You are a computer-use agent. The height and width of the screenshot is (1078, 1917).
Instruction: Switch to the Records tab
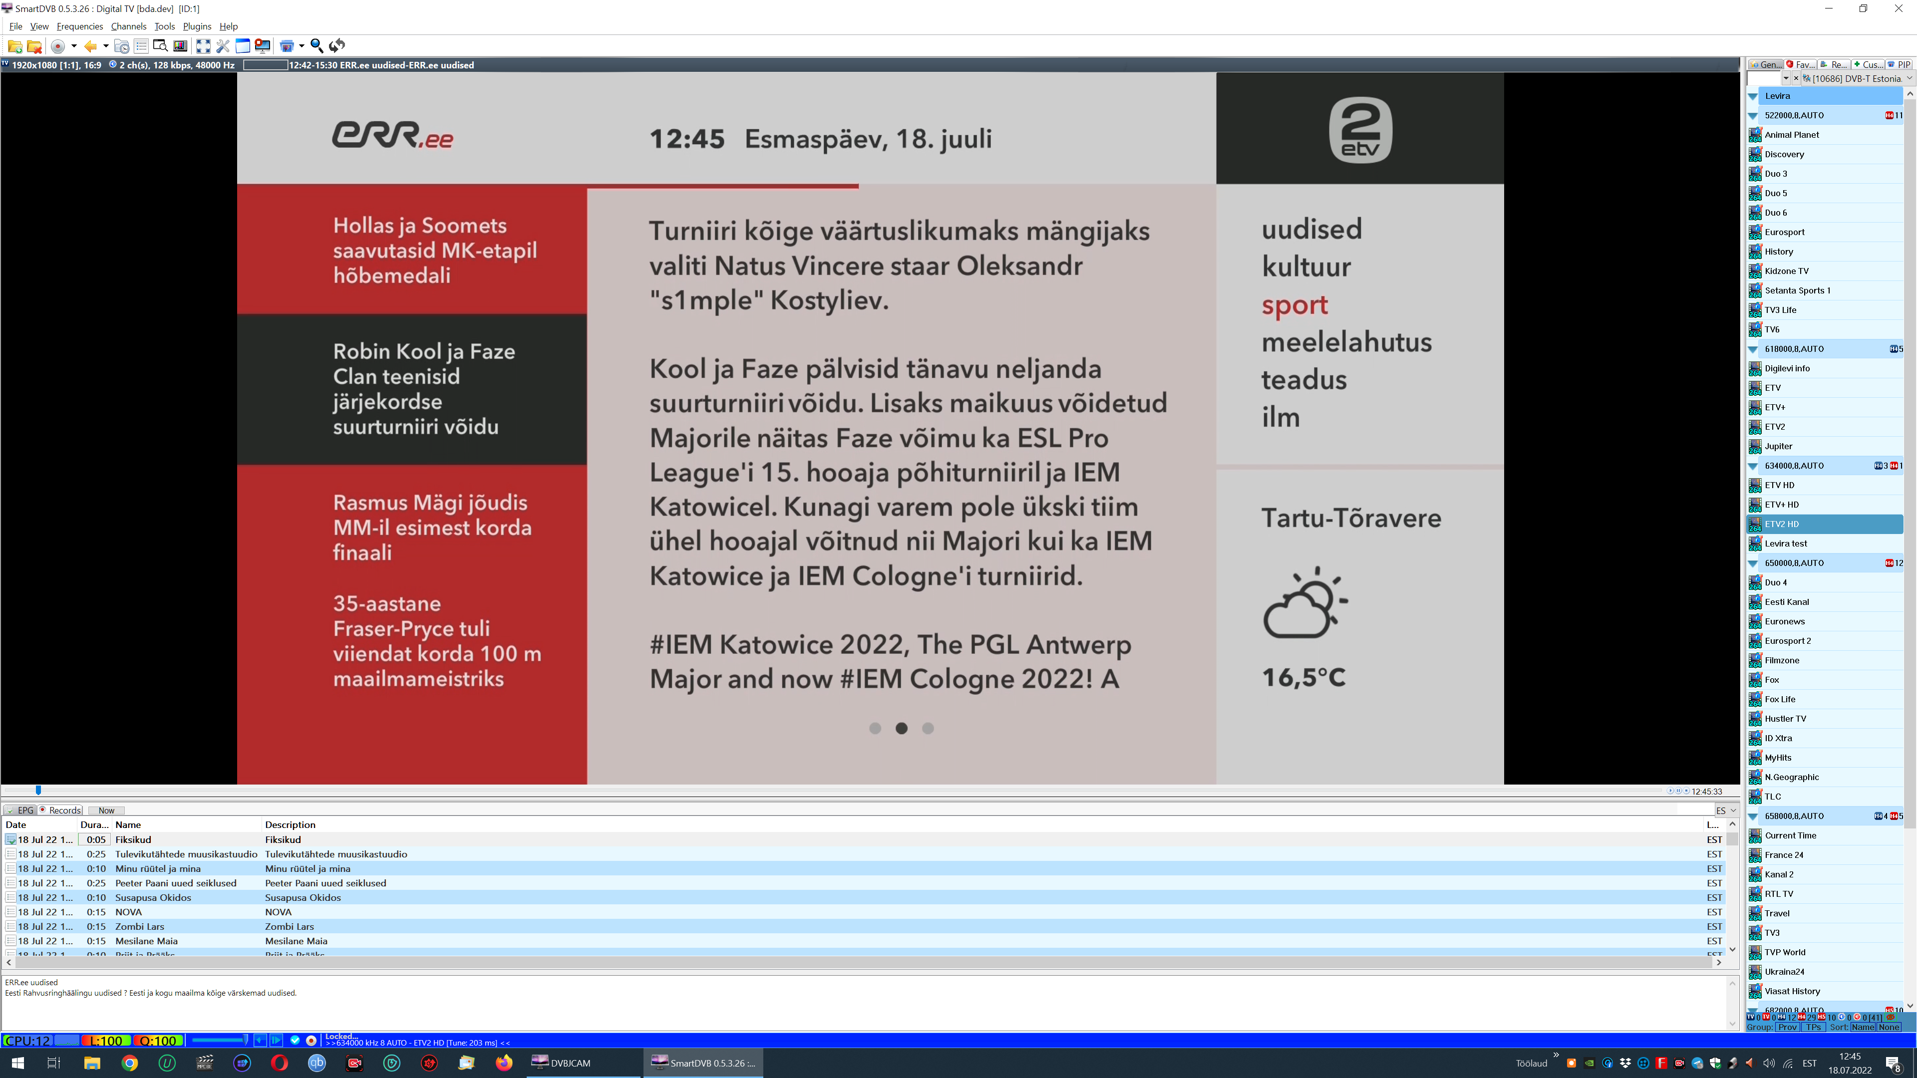pos(61,810)
